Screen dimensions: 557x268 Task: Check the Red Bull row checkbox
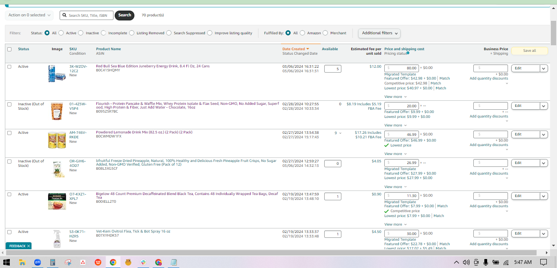click(9, 66)
